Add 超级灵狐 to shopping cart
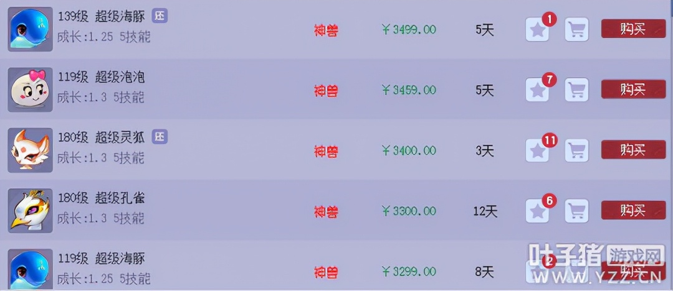 576,150
